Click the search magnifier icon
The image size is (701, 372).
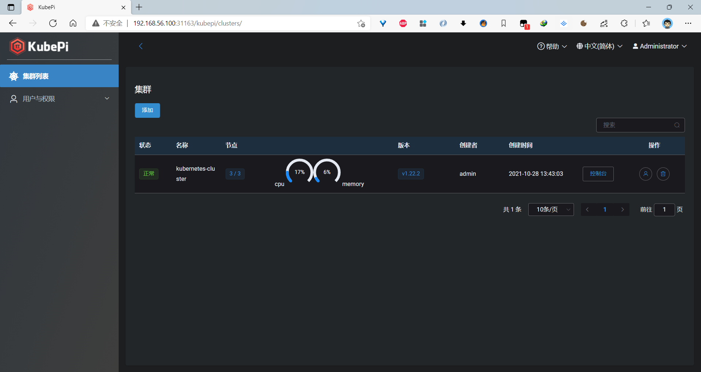pyautogui.click(x=677, y=125)
